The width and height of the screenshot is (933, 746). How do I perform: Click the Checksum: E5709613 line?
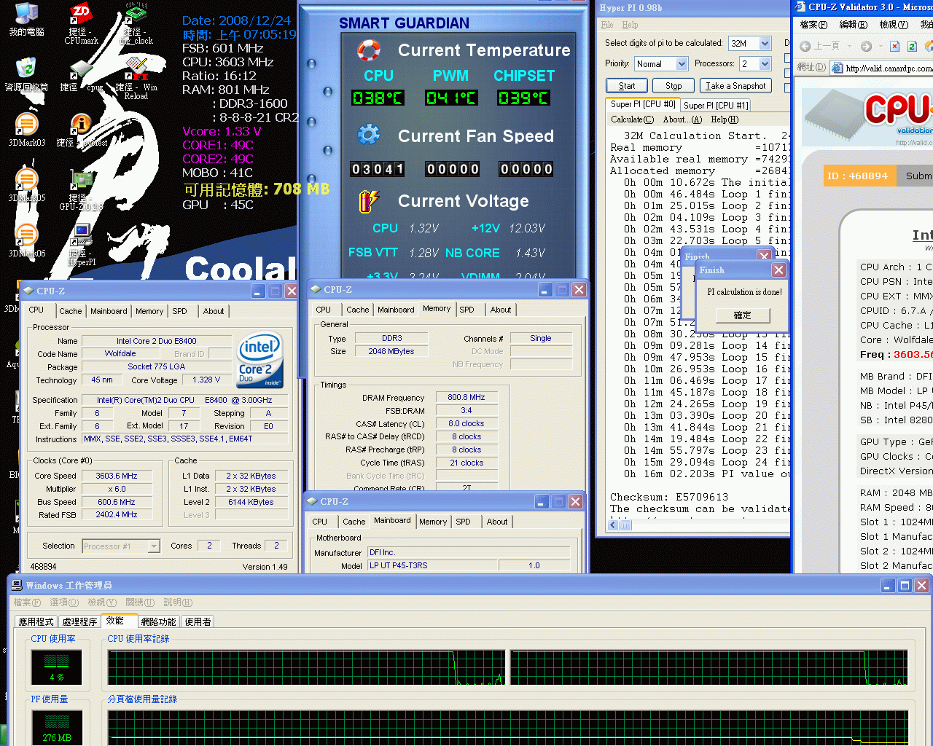point(669,497)
